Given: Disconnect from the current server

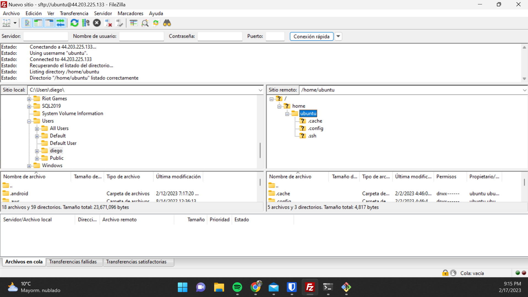Looking at the screenshot, I should 108,23.
